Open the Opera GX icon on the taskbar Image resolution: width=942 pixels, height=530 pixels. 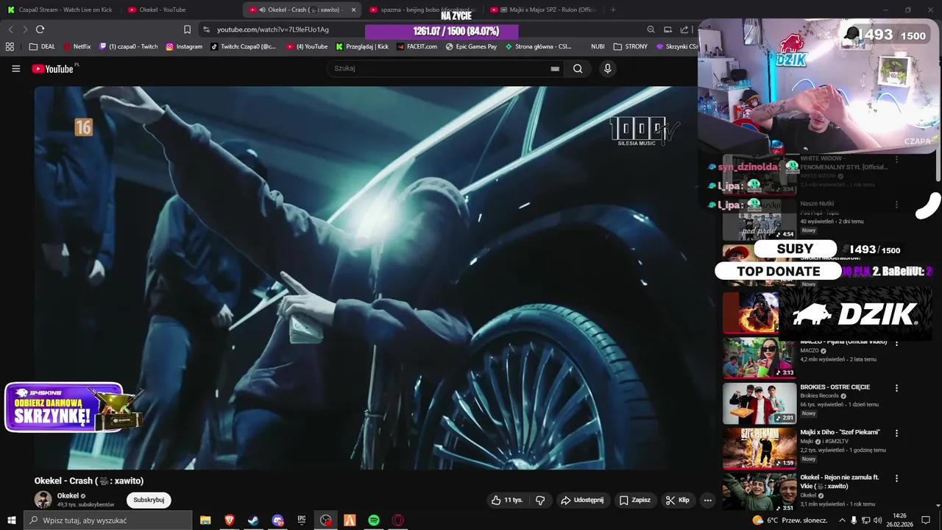point(398,520)
